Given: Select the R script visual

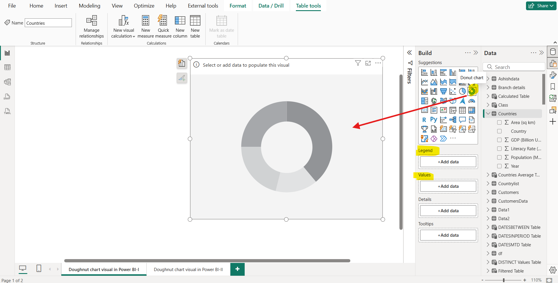Looking at the screenshot, I should pos(424,119).
